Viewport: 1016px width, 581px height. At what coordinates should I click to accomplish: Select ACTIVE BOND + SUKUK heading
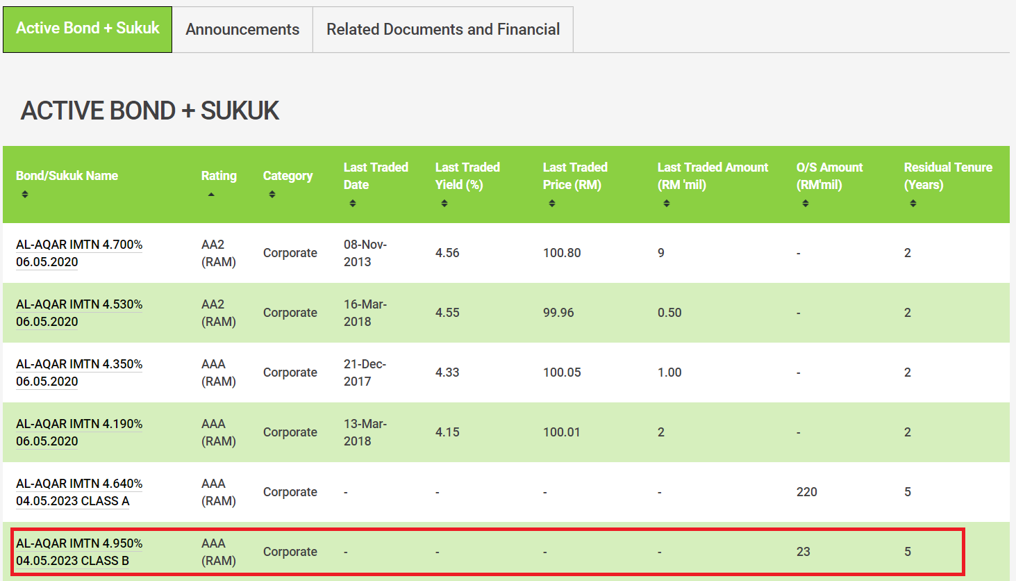click(x=150, y=111)
